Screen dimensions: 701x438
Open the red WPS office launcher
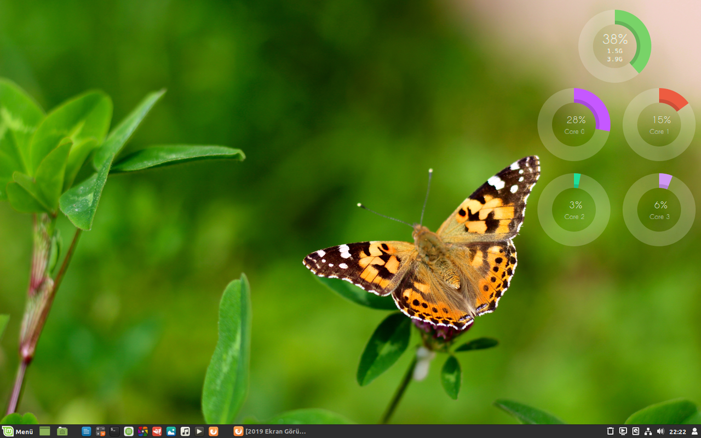pos(157,431)
